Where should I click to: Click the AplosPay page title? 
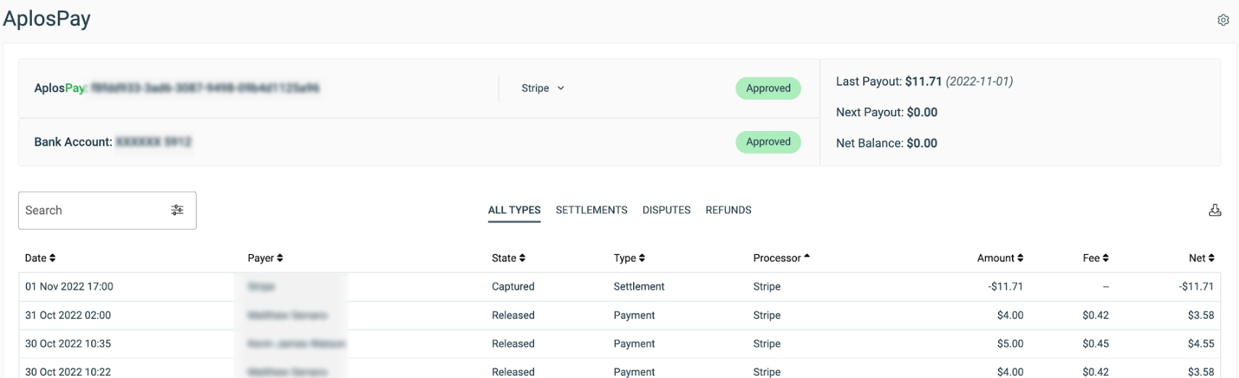(x=47, y=19)
